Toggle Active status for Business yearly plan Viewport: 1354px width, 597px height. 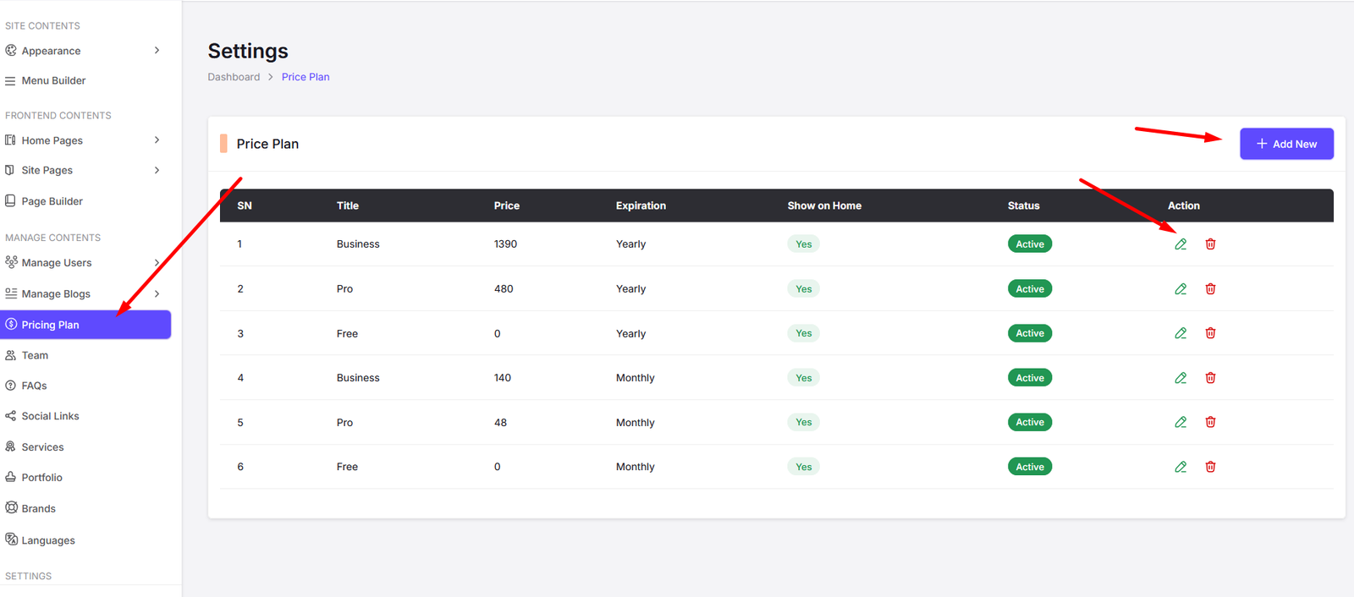(x=1029, y=244)
